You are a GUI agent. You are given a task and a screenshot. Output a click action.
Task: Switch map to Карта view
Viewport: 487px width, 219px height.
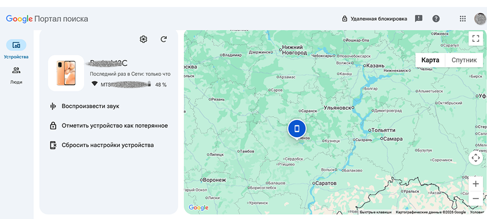pyautogui.click(x=430, y=60)
